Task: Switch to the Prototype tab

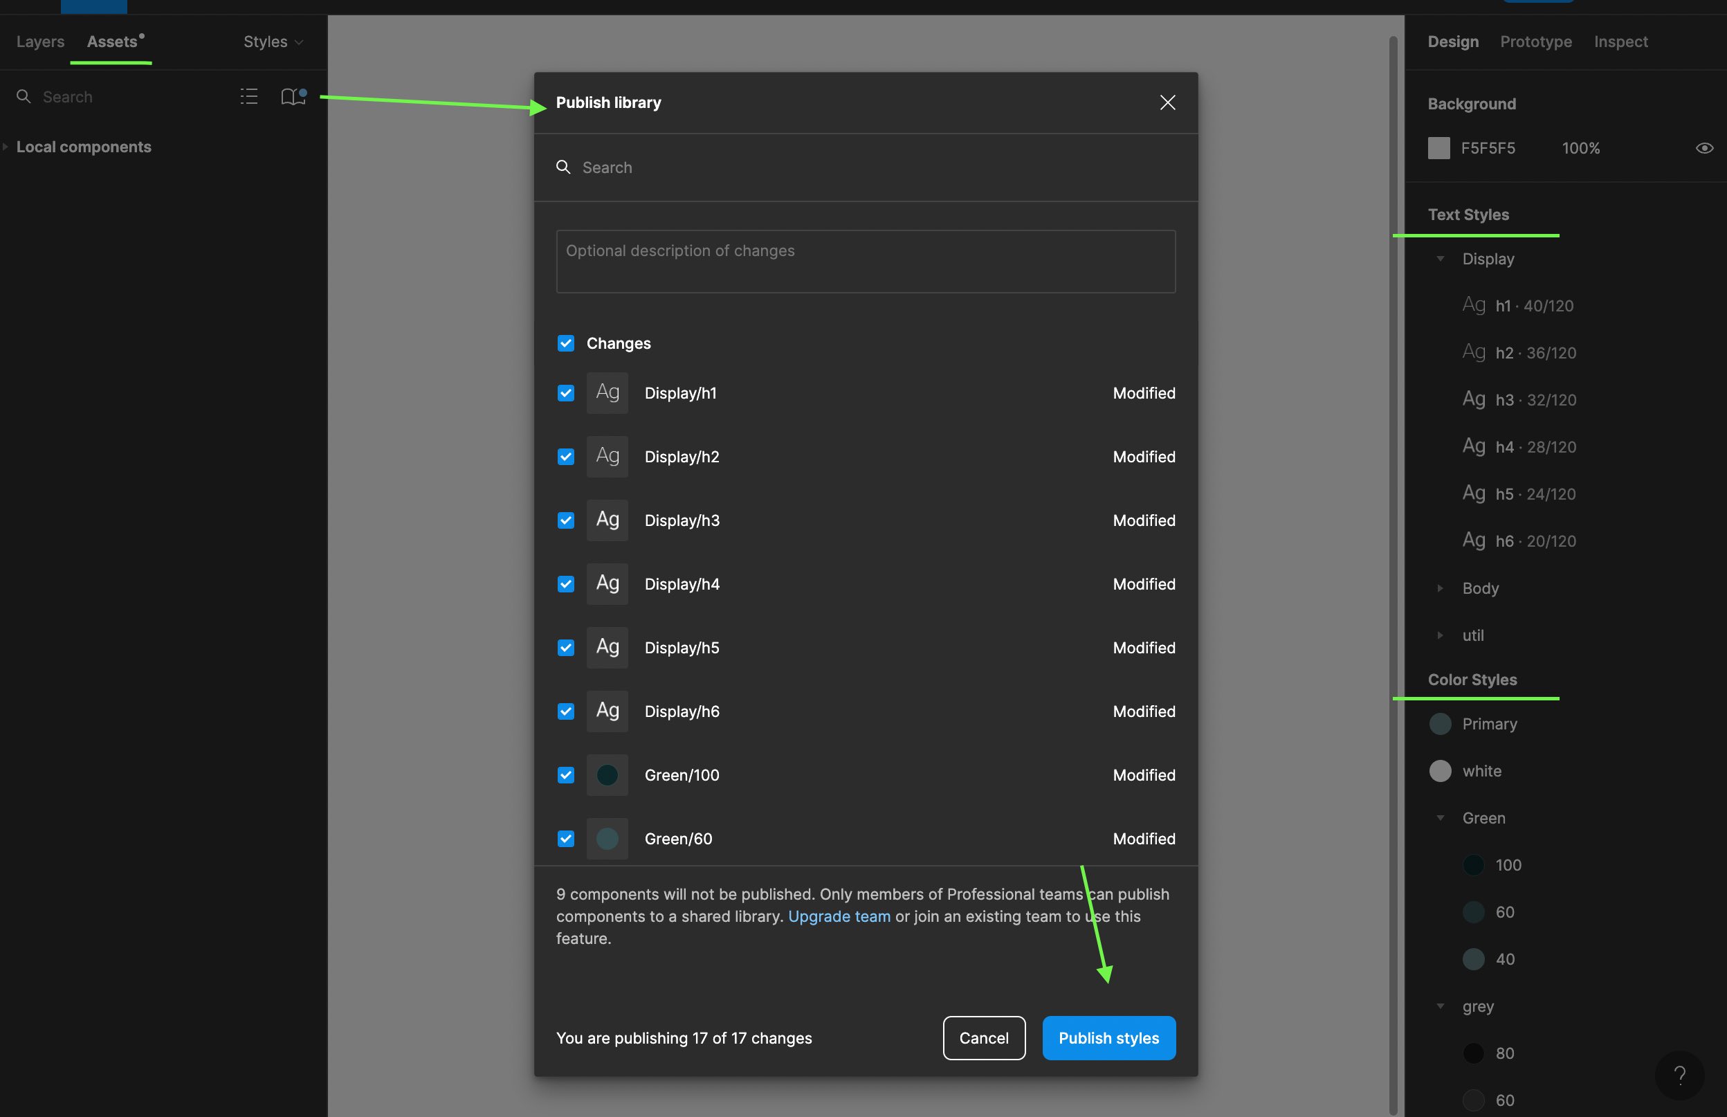Action: 1535,42
